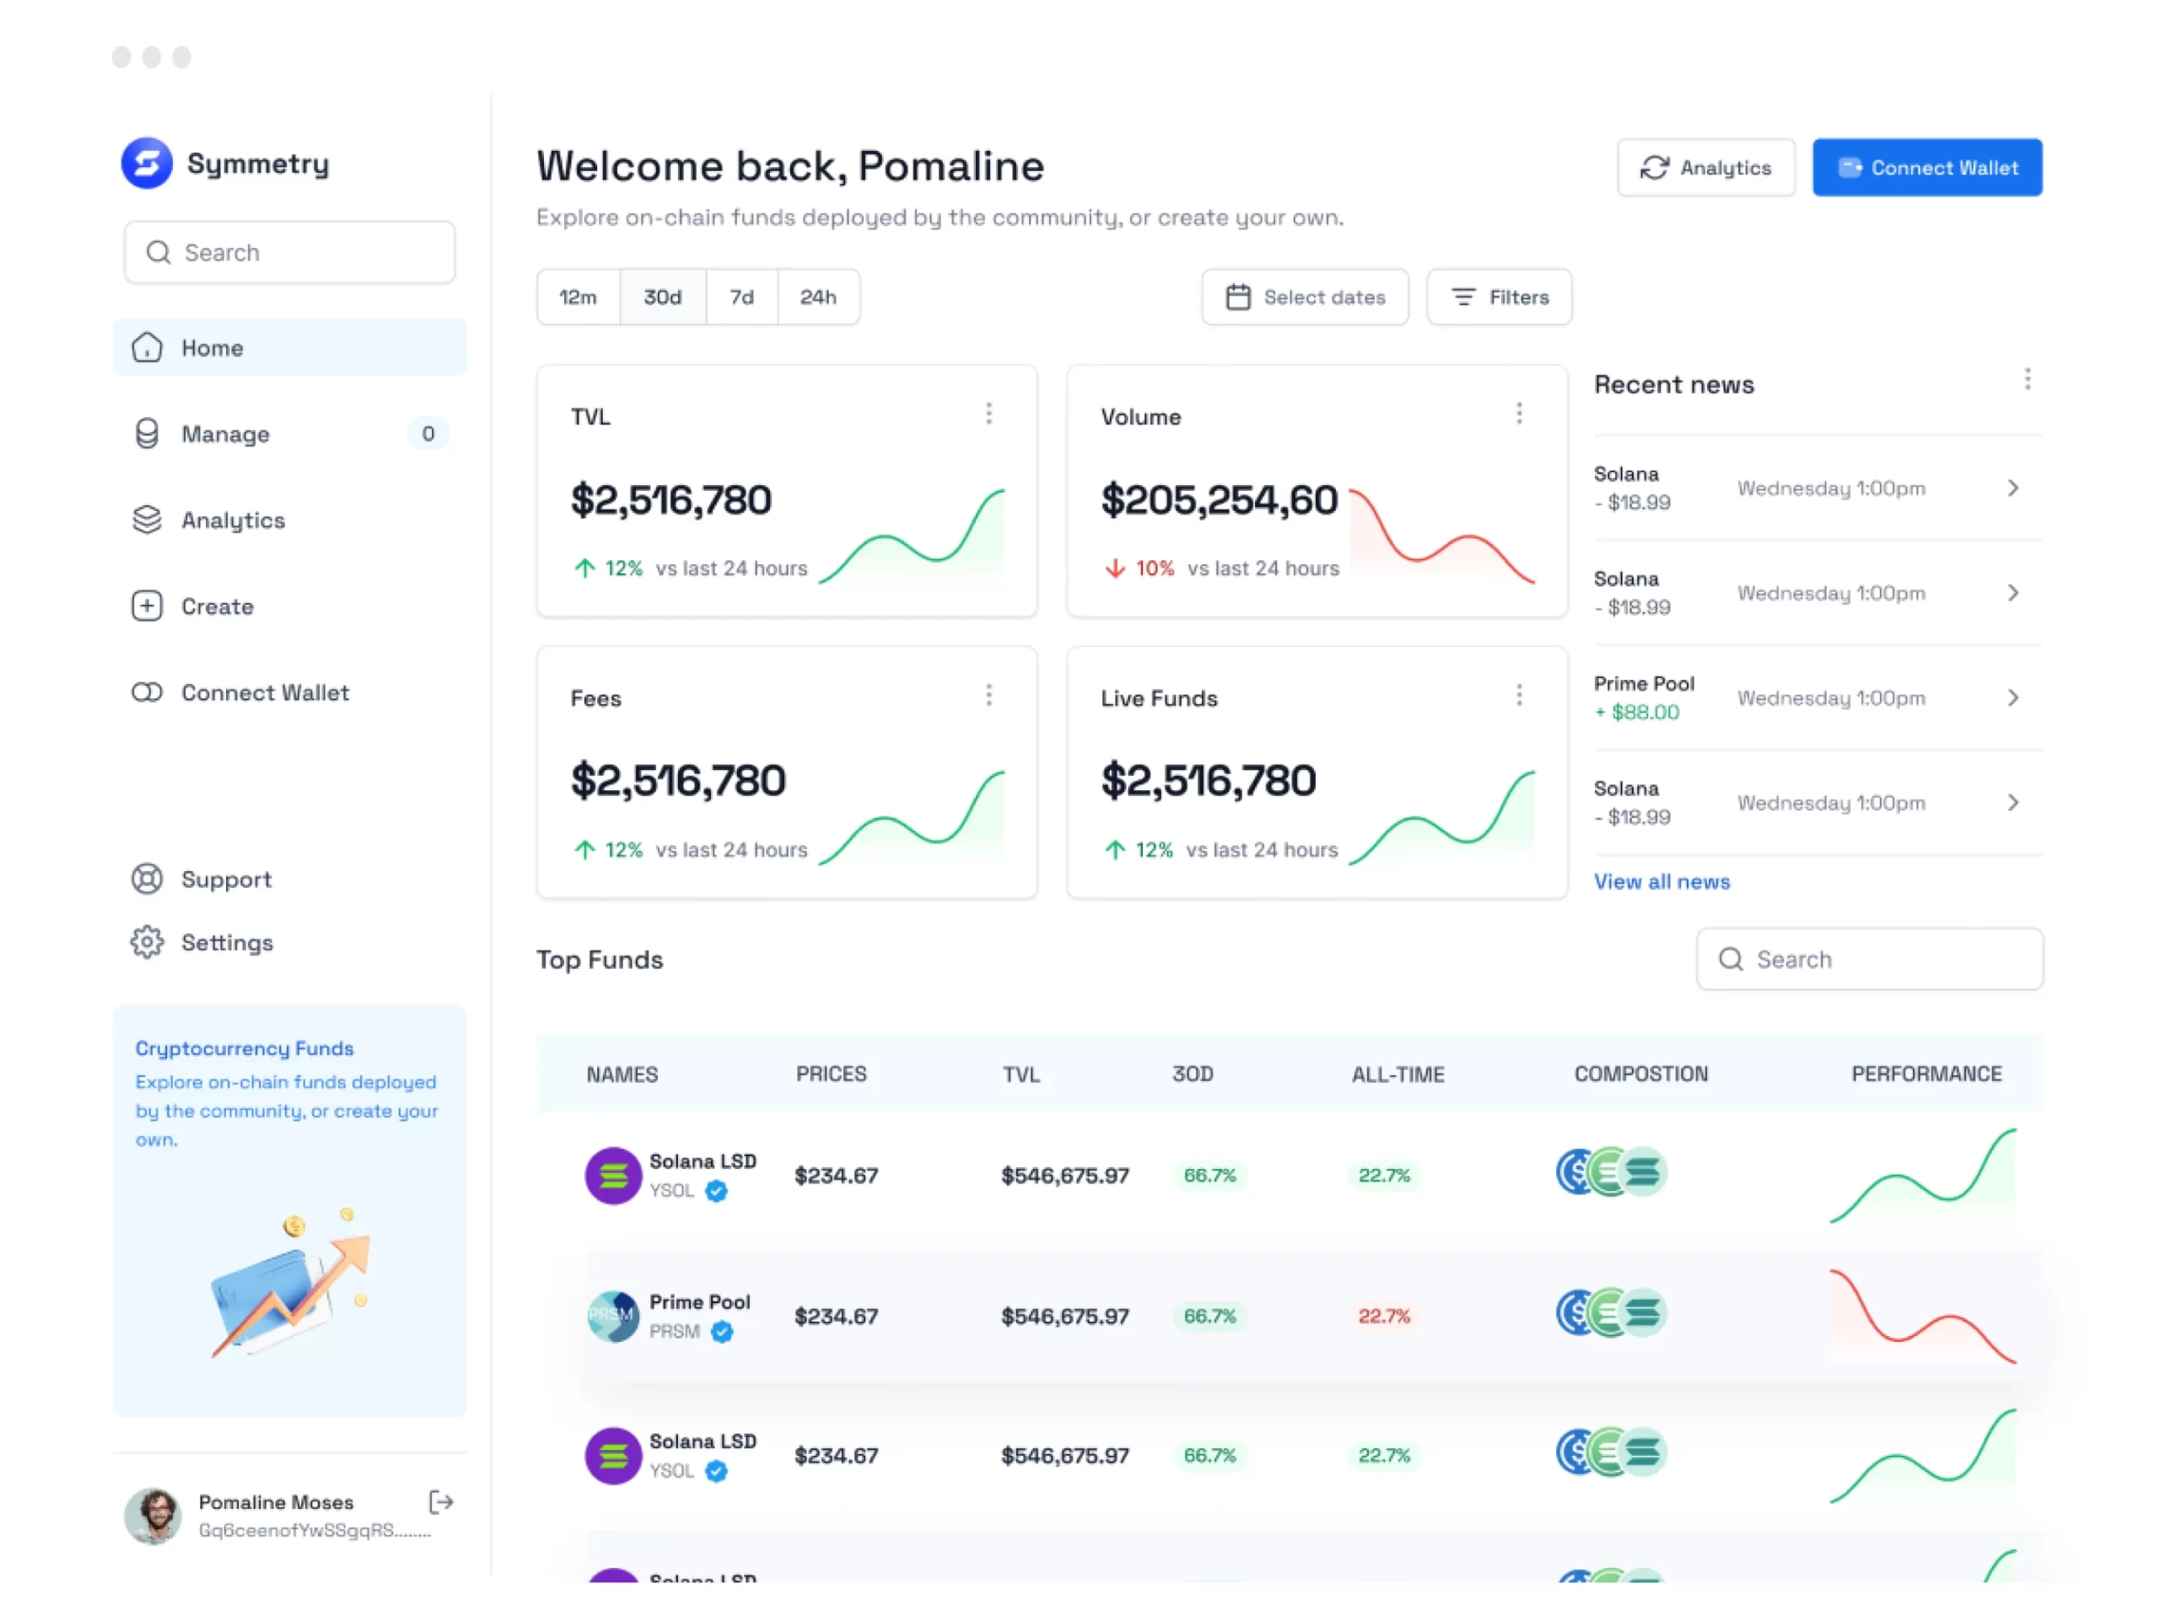Open the Solana LSD fund icon in first row
The width and height of the screenshot is (2159, 1605).
click(613, 1177)
